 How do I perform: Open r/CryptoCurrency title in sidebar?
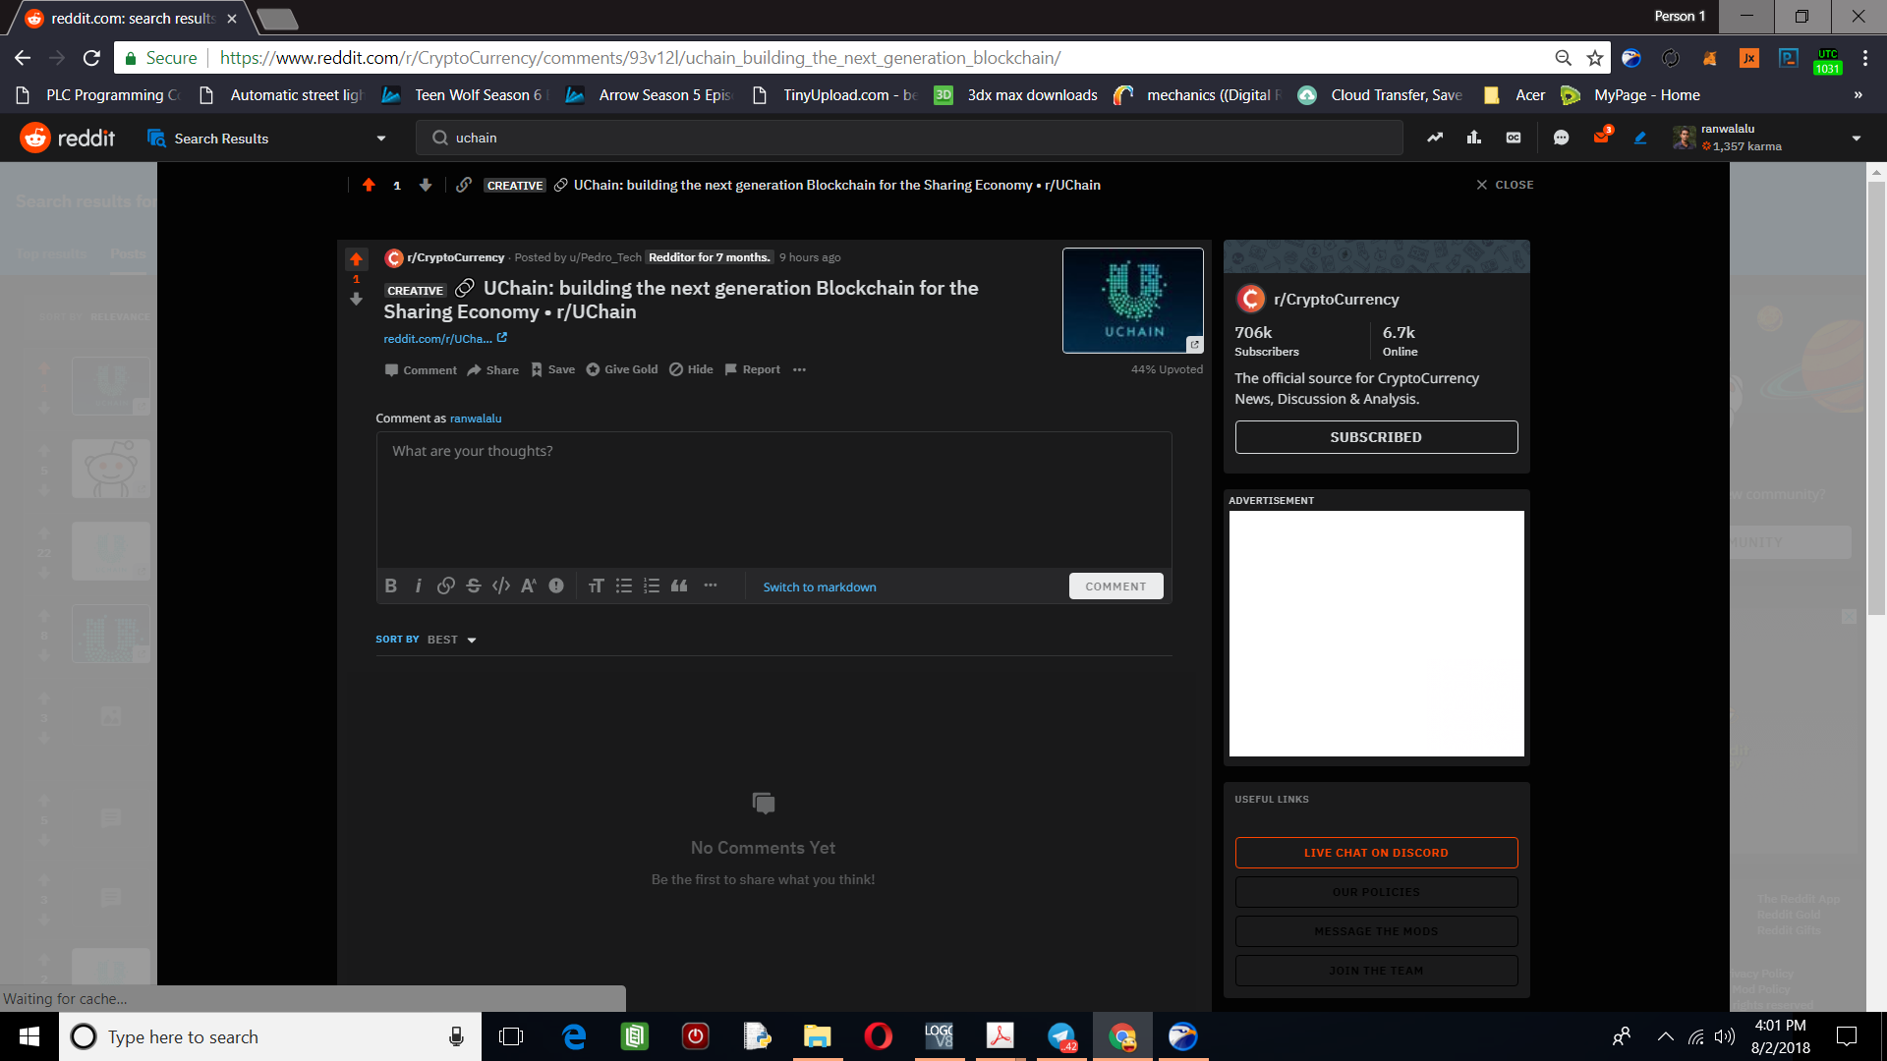(1336, 300)
